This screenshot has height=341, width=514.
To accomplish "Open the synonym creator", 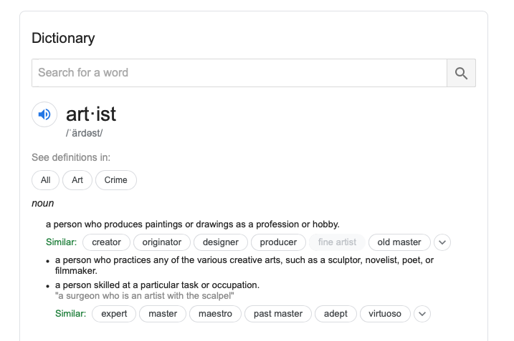I will point(107,242).
